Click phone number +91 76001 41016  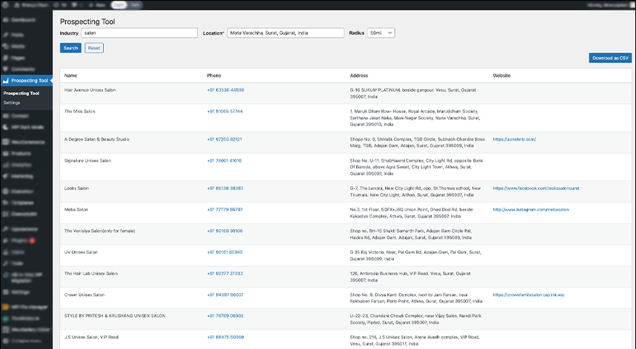coord(224,160)
